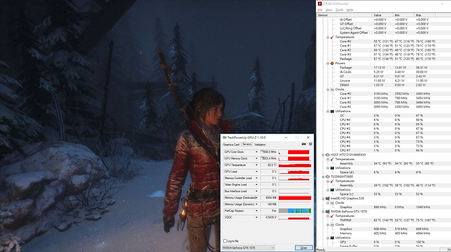Click Clocks icon under NVIDIA GeForce
The width and height of the screenshot is (451, 252).
[x=332, y=224]
